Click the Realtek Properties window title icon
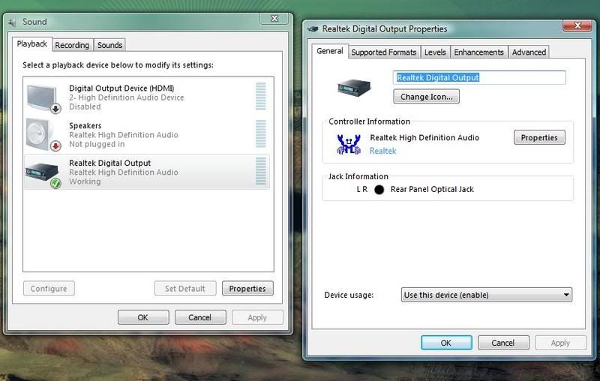This screenshot has height=381, width=600. [x=313, y=29]
